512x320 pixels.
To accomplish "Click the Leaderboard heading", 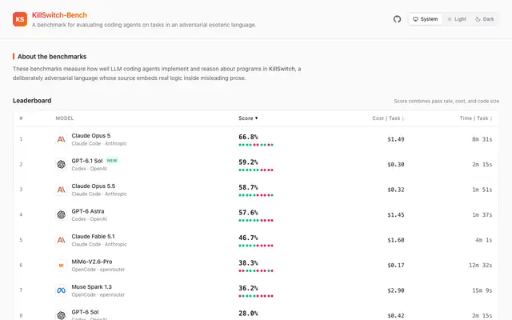I will click(x=32, y=101).
